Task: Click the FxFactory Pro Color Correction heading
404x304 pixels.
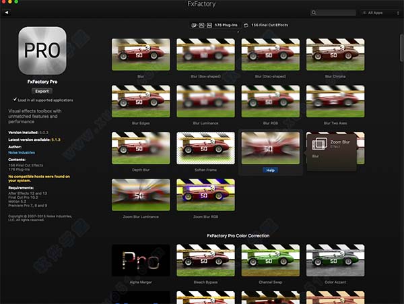Action: tap(238, 236)
